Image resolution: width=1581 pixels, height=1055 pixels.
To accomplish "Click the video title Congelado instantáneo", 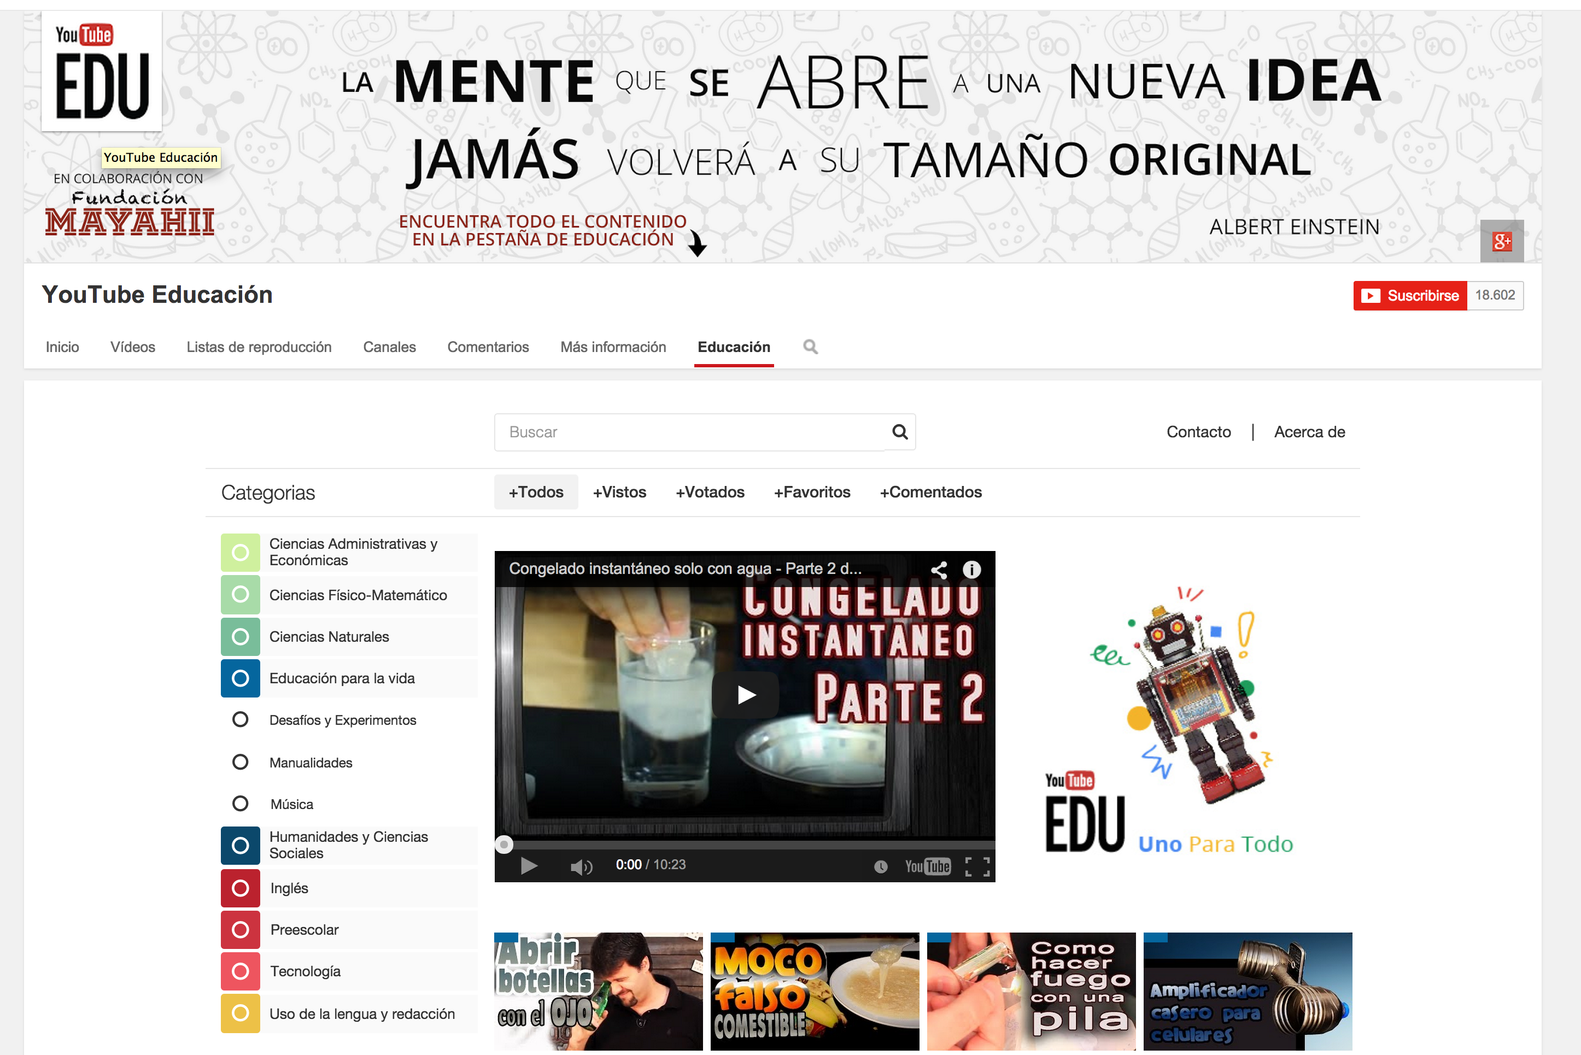I will coord(685,569).
